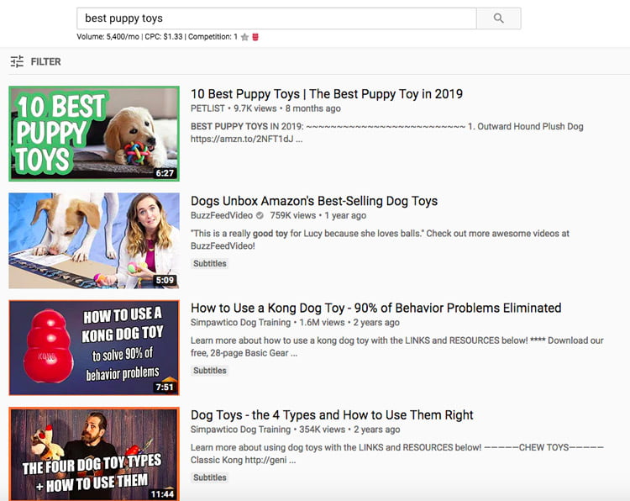The width and height of the screenshot is (630, 501).
Task: Click the red database icon under search
Action: tap(255, 37)
